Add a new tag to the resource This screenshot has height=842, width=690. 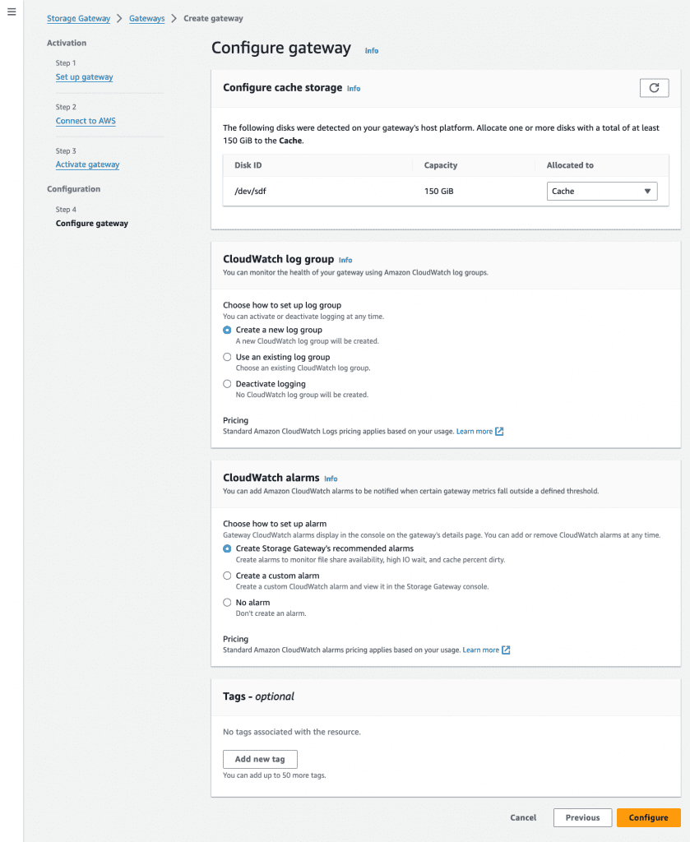click(260, 759)
